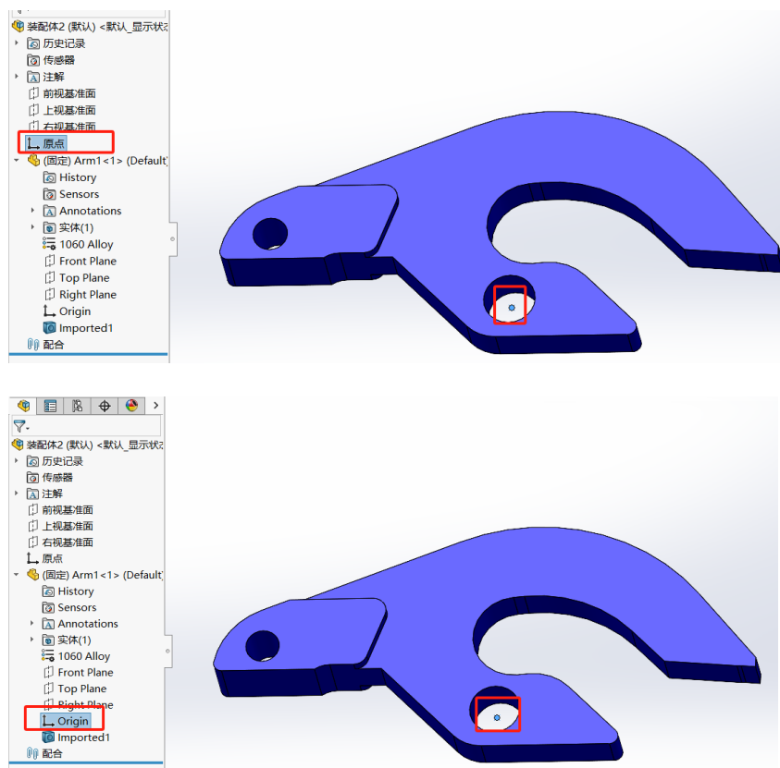
Task: Click the upper panel's side collapse handle
Action: click(172, 238)
